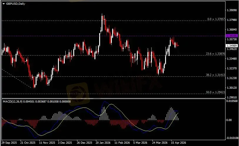Click the 5 Mar 2026 date marker
The width and height of the screenshot is (239, 146).
(x=140, y=142)
